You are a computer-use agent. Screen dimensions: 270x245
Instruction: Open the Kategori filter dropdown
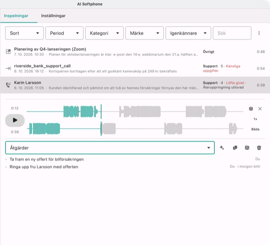click(x=104, y=33)
